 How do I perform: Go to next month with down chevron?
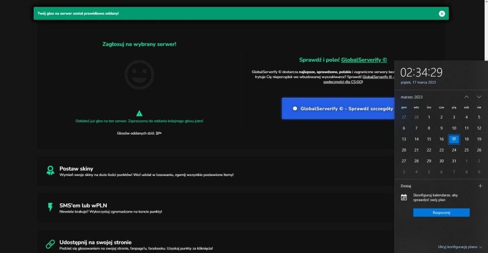pyautogui.click(x=479, y=97)
